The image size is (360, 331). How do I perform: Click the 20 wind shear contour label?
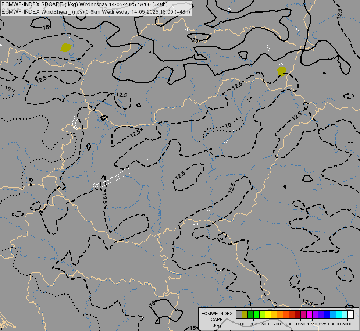(195, 40)
